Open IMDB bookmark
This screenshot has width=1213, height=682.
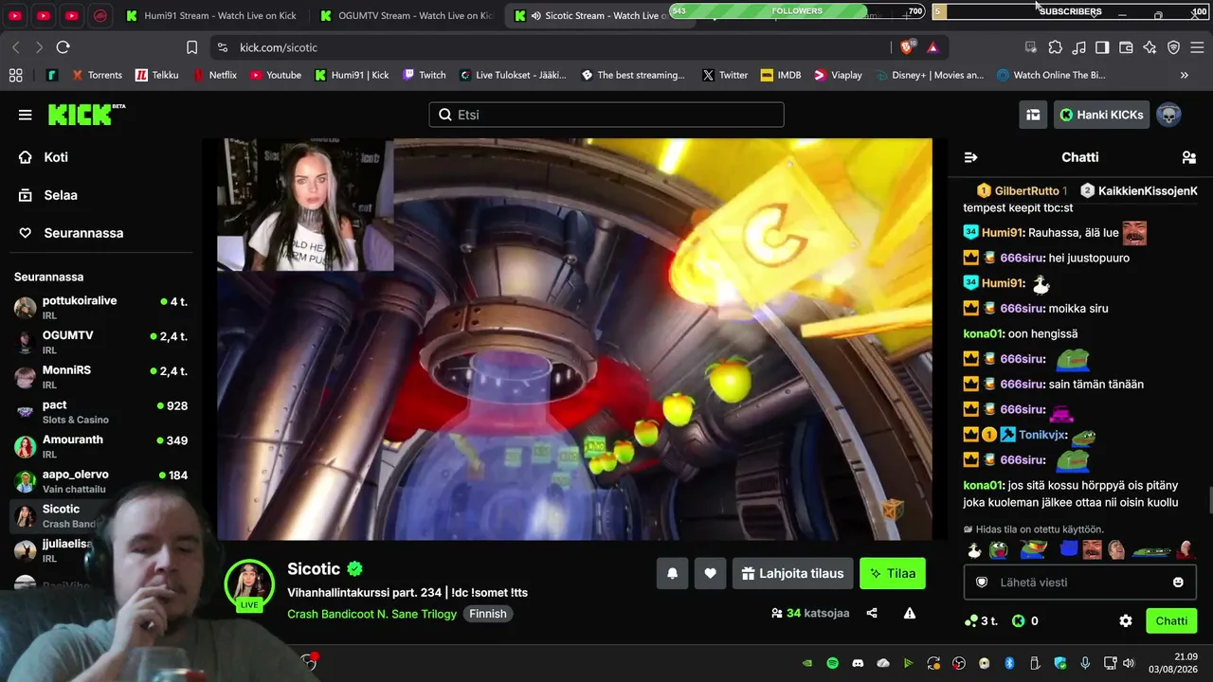(x=781, y=75)
